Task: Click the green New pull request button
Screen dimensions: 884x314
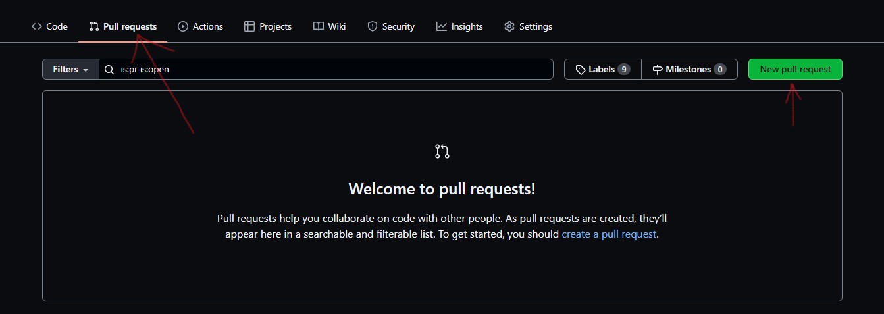Action: pos(795,69)
